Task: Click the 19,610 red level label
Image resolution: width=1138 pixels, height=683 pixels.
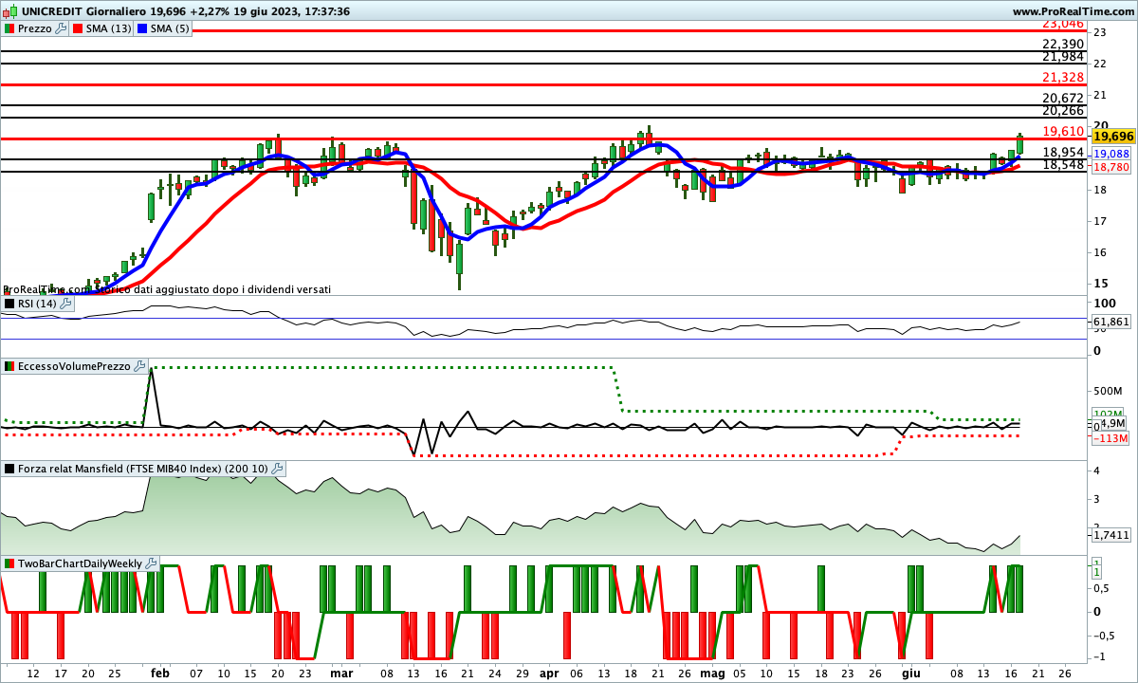Action: tap(1062, 131)
